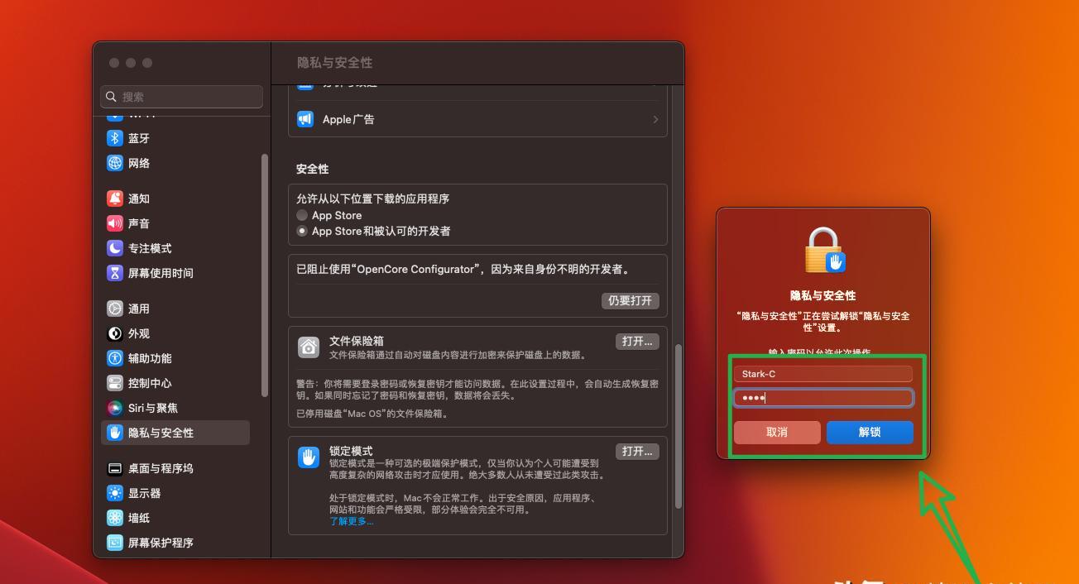Image resolution: width=1079 pixels, height=584 pixels.
Task: Select 控制中心 sidebar label
Action: point(150,383)
